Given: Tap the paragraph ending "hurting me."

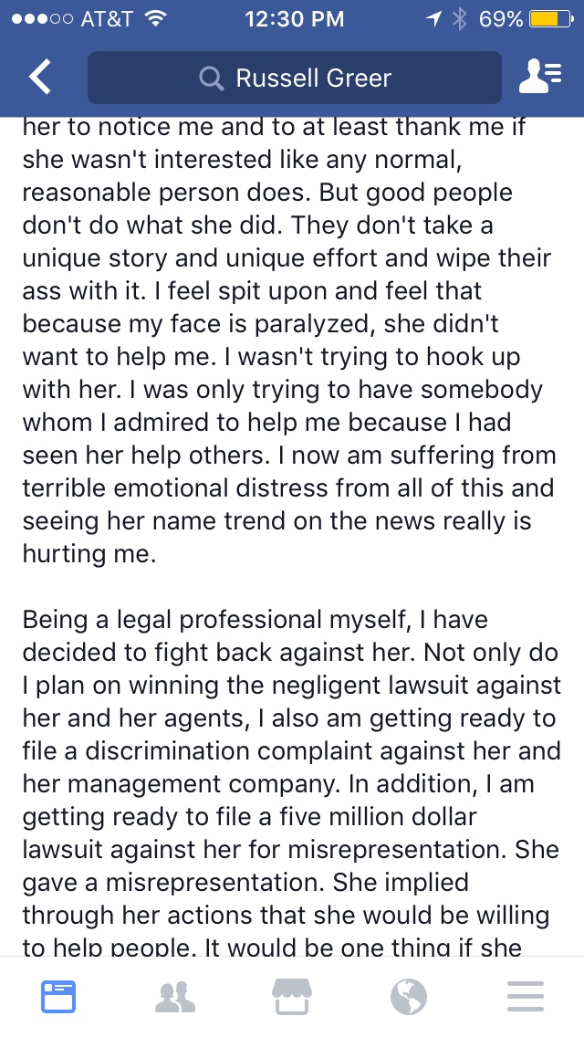Looking at the screenshot, I should 289,340.
